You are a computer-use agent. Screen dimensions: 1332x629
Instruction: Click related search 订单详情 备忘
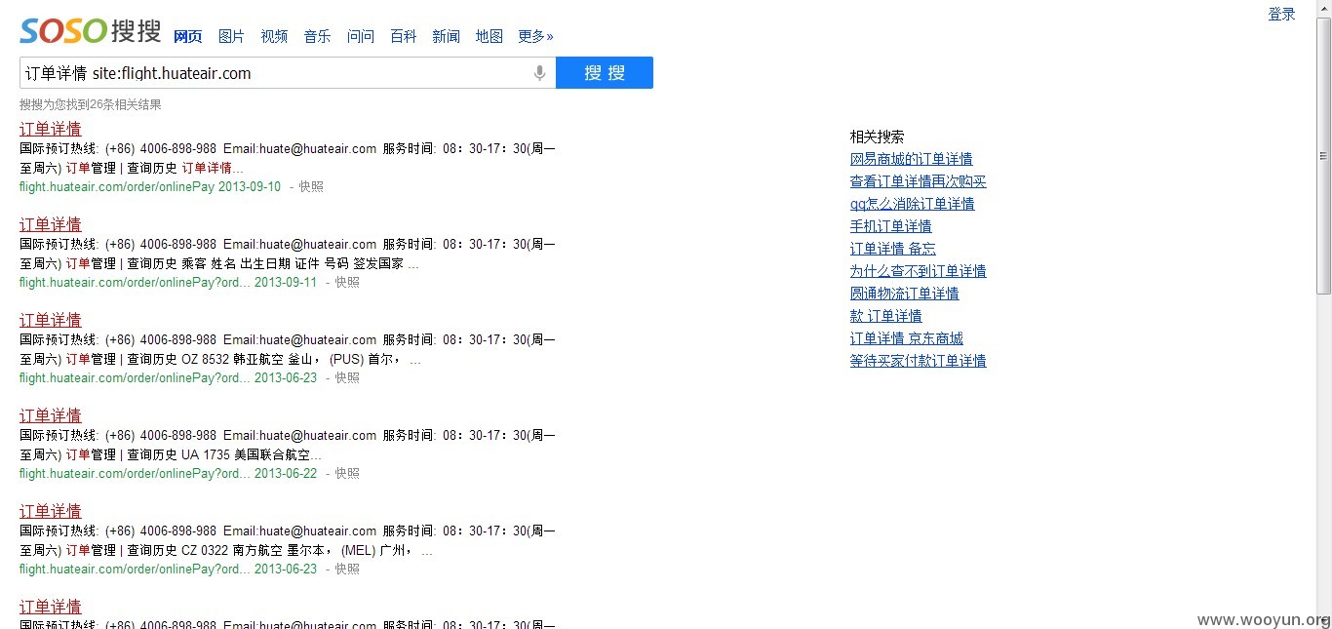click(x=893, y=249)
